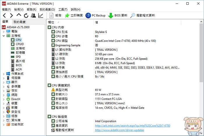Click the 裝置 devices icon

click(8, 103)
